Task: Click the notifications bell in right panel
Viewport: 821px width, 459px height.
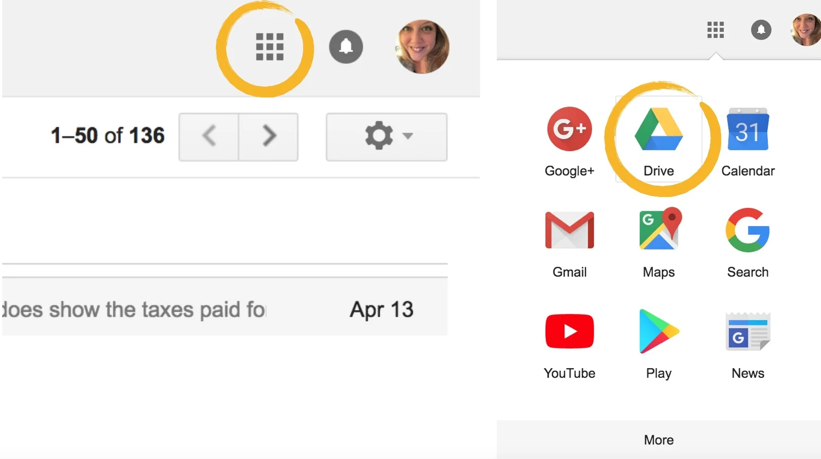Action: pos(761,30)
